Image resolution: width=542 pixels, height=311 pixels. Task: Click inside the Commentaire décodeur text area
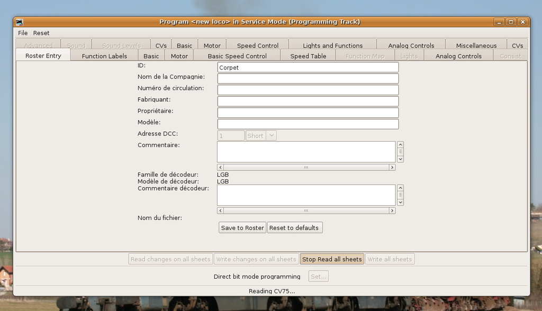point(306,195)
